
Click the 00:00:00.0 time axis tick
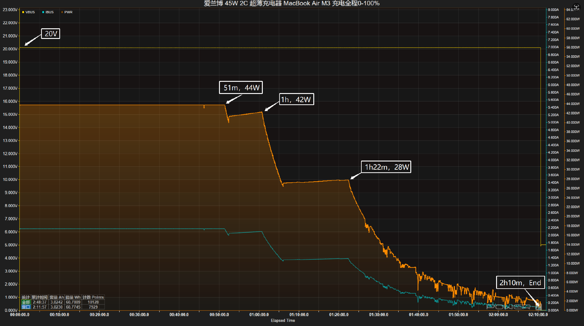20,315
